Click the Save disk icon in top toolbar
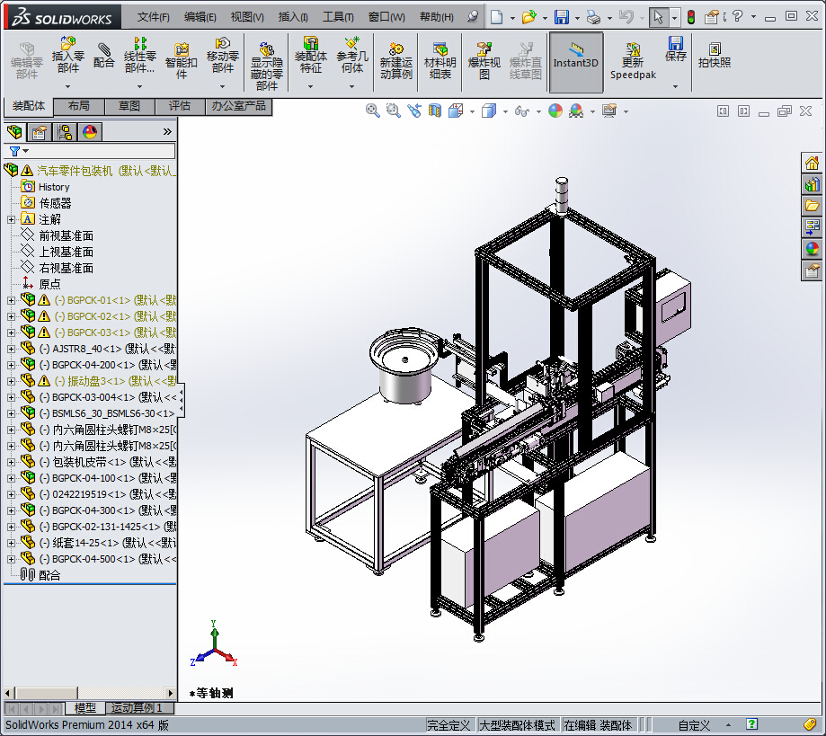826x736 pixels. [562, 17]
